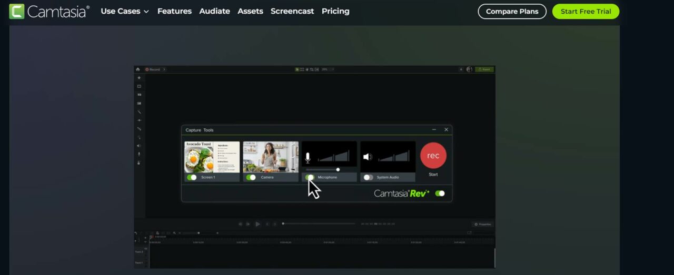674x275 pixels.
Task: Click the Compare Plans button
Action: tap(512, 12)
